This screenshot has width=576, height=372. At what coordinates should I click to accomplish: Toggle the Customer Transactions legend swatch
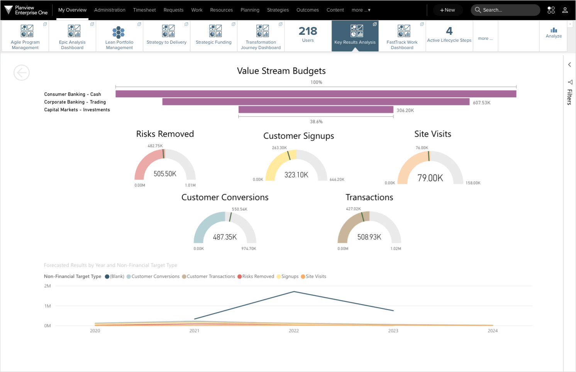[184, 277]
